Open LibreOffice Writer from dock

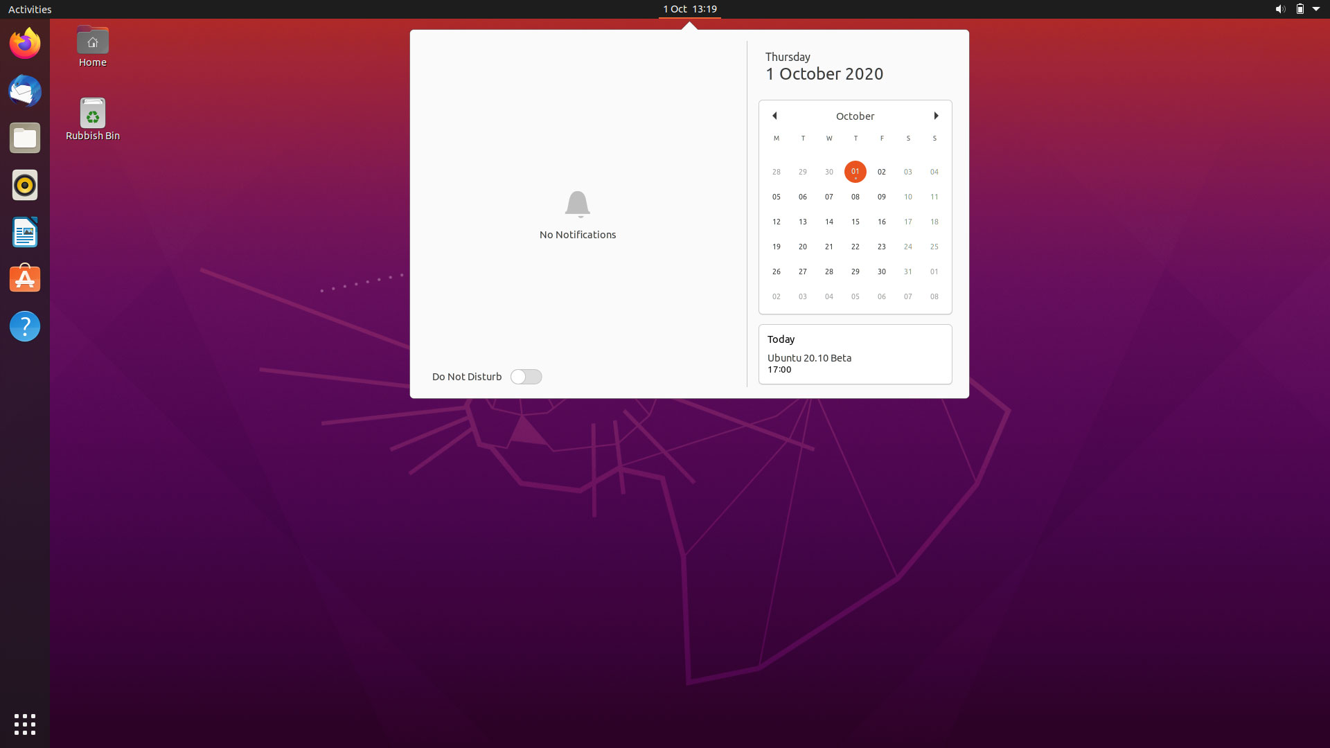[25, 233]
